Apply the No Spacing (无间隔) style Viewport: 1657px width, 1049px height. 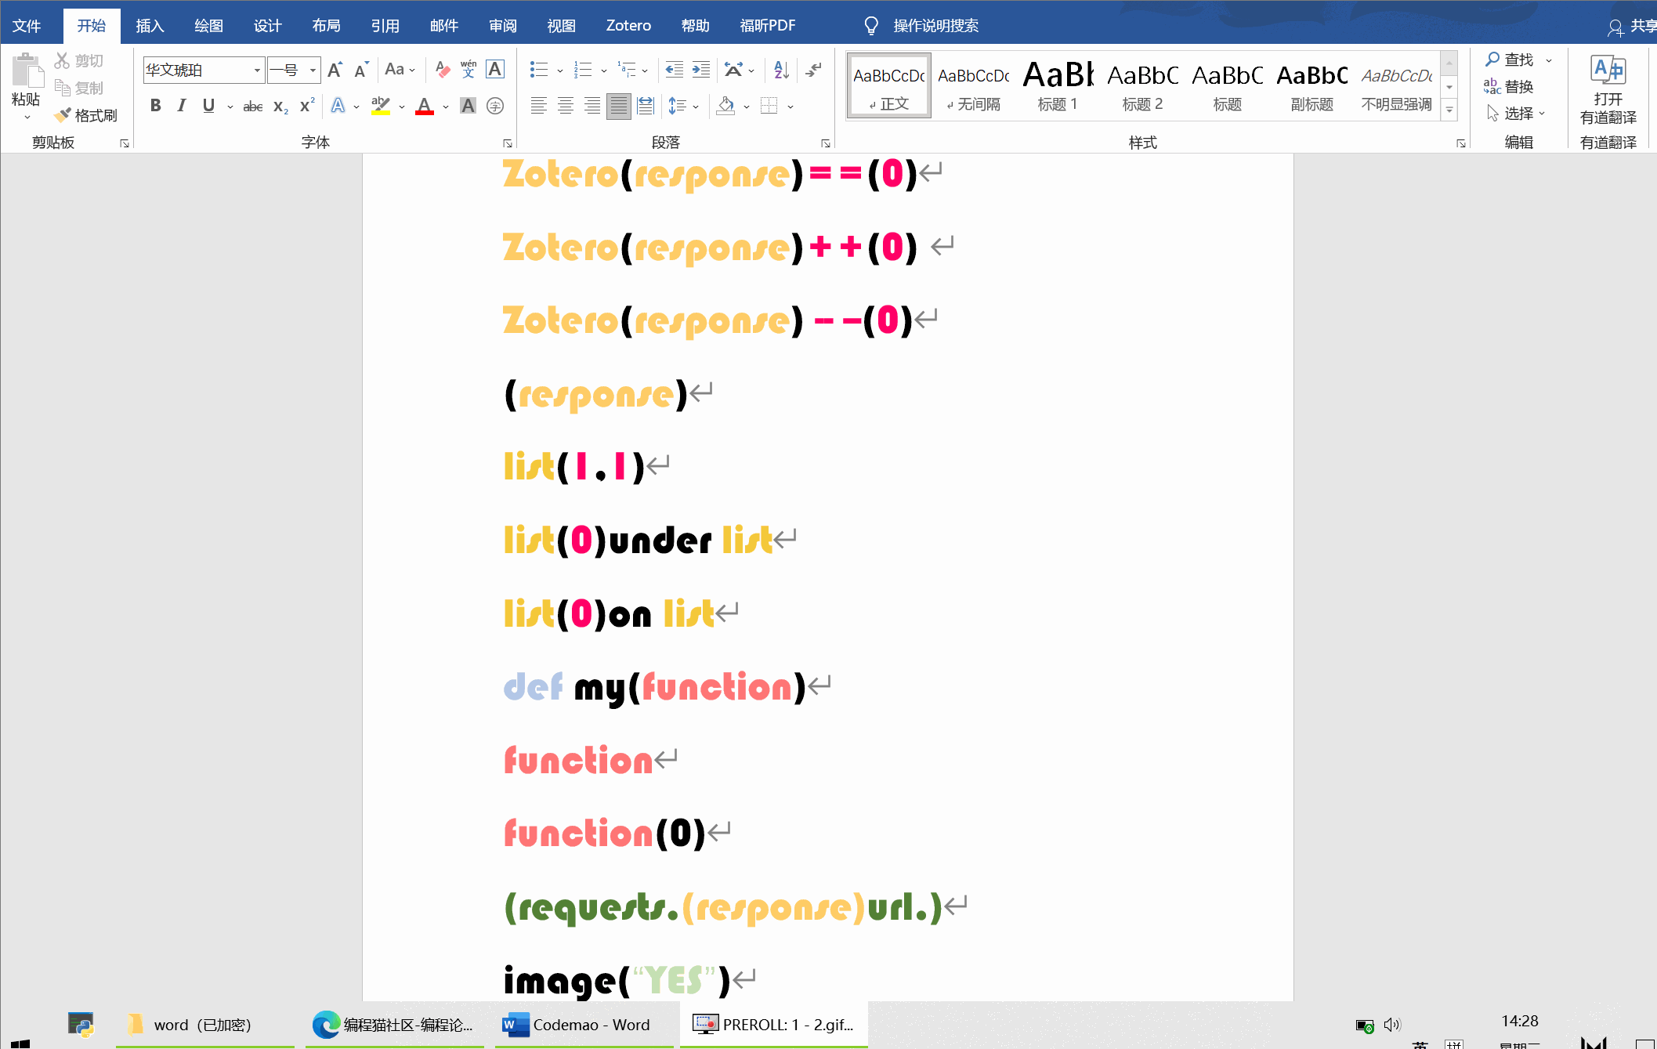pyautogui.click(x=974, y=86)
